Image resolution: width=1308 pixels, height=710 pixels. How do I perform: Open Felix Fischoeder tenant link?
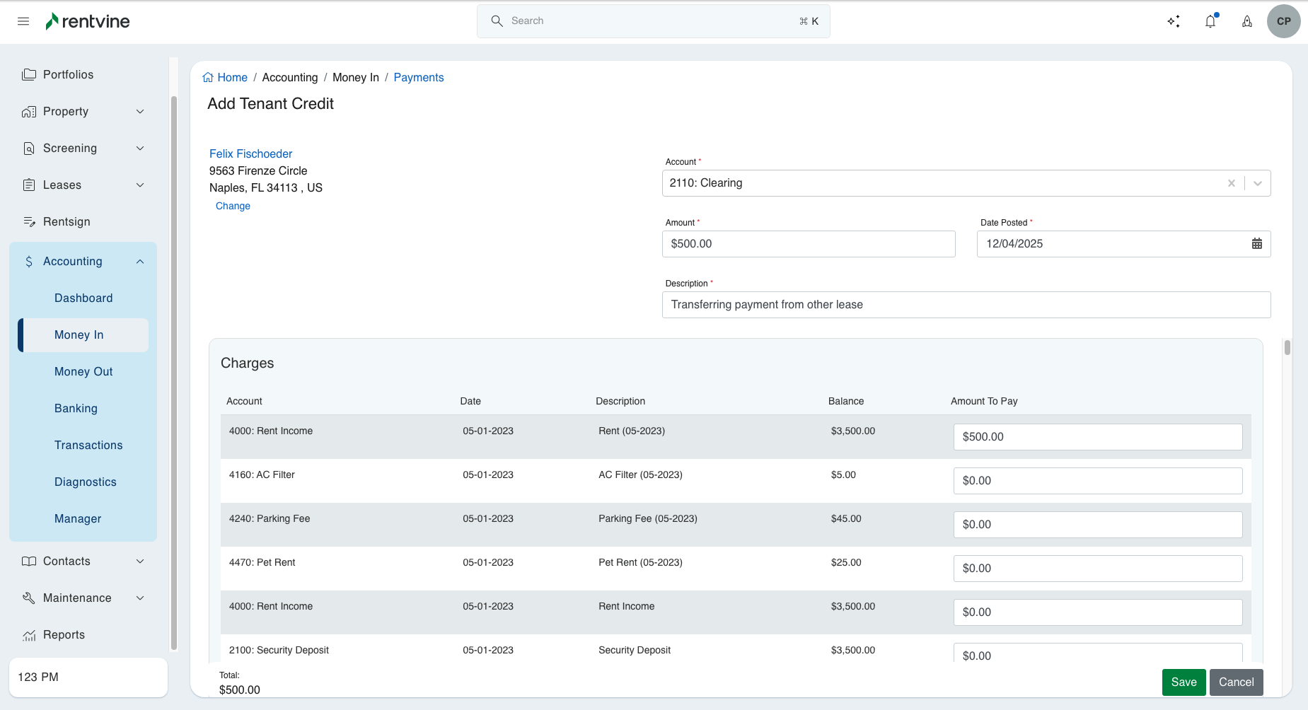[x=250, y=154]
